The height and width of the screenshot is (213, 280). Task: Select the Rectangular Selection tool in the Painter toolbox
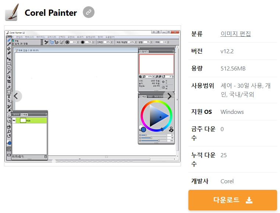(9, 64)
